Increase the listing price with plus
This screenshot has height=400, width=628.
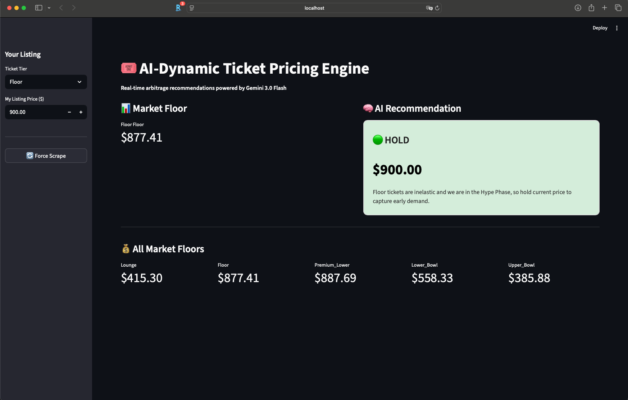click(81, 112)
